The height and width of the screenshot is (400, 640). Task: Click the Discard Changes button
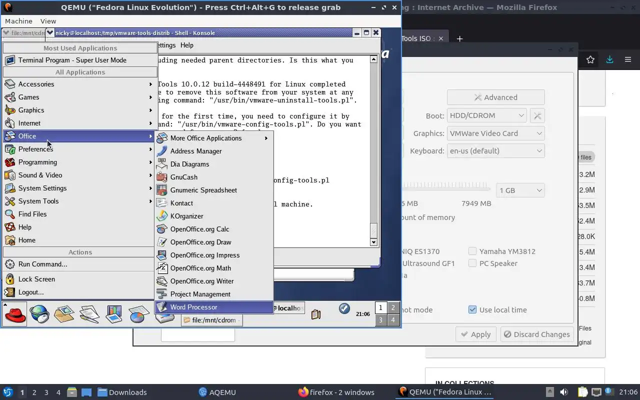pyautogui.click(x=536, y=334)
